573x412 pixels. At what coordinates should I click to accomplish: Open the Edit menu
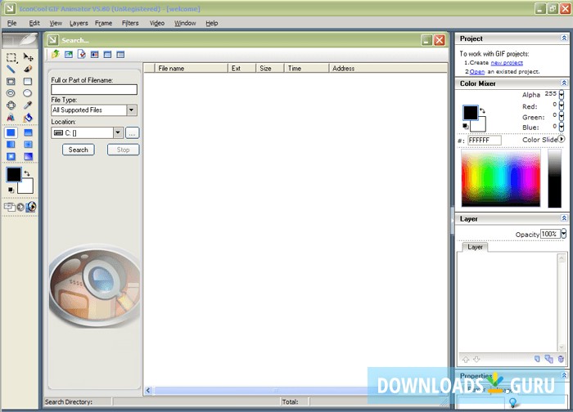[34, 23]
